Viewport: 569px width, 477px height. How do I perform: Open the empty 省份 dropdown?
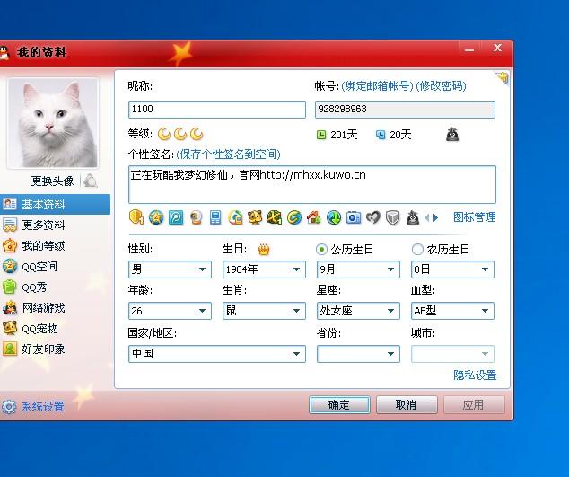pyautogui.click(x=358, y=353)
